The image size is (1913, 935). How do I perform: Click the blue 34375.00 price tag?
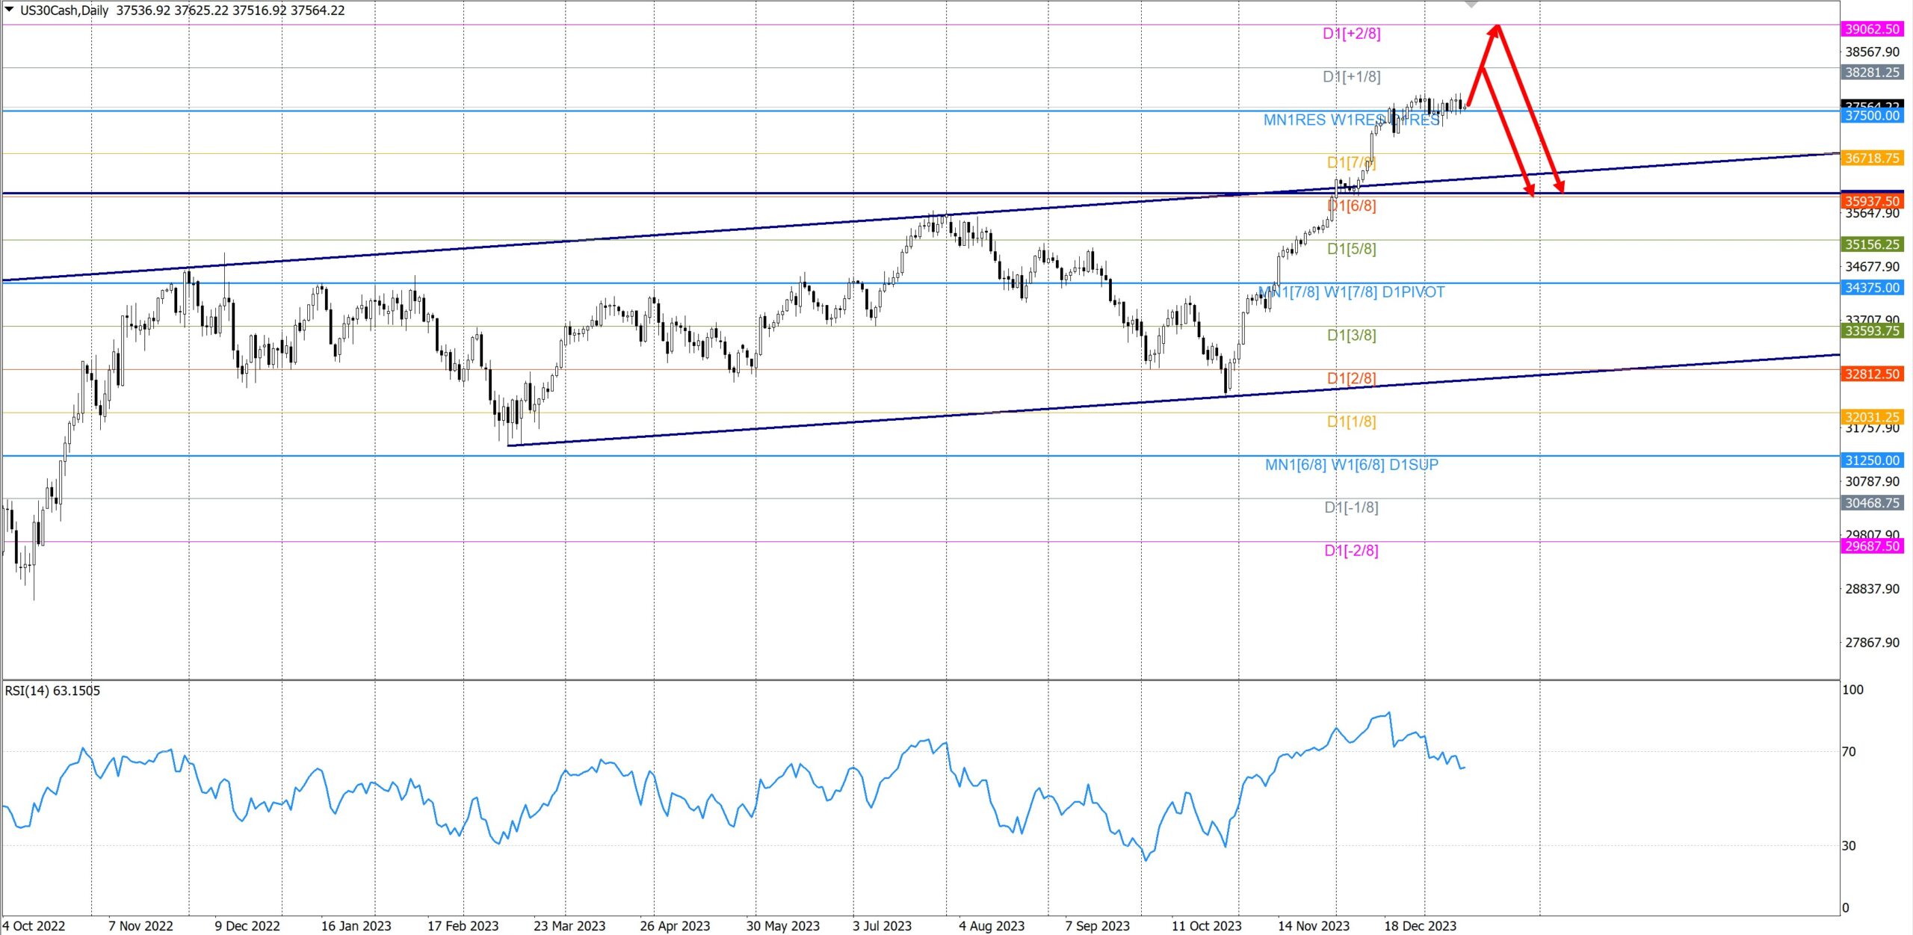point(1871,288)
